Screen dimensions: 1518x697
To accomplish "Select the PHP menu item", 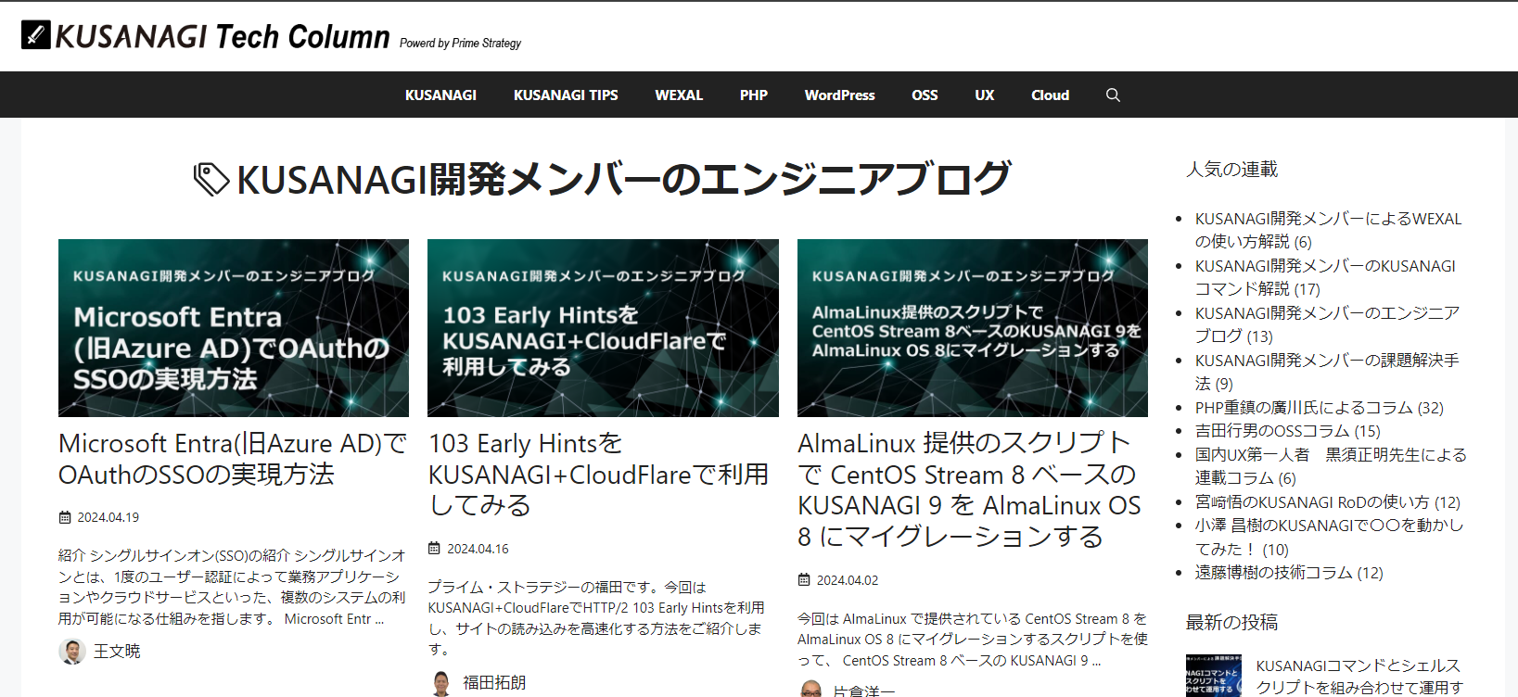I will [754, 95].
